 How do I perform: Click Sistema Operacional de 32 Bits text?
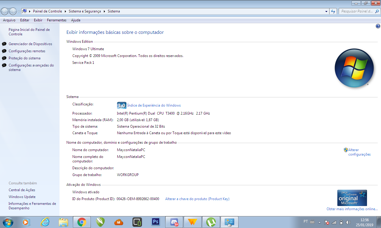click(141, 126)
